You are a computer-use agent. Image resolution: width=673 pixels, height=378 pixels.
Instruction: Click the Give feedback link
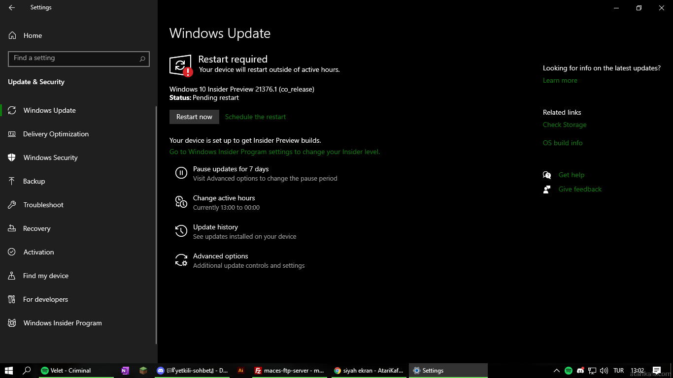[x=580, y=189]
